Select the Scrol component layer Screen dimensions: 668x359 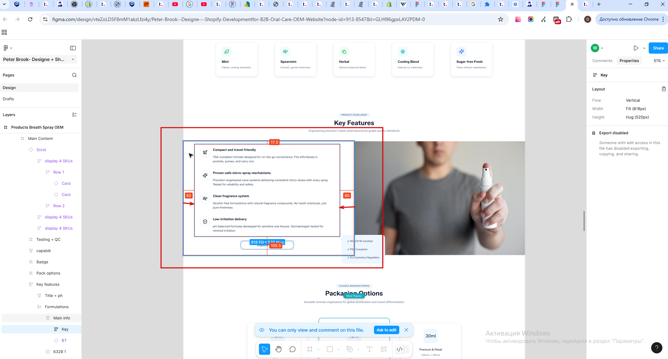[x=41, y=150]
